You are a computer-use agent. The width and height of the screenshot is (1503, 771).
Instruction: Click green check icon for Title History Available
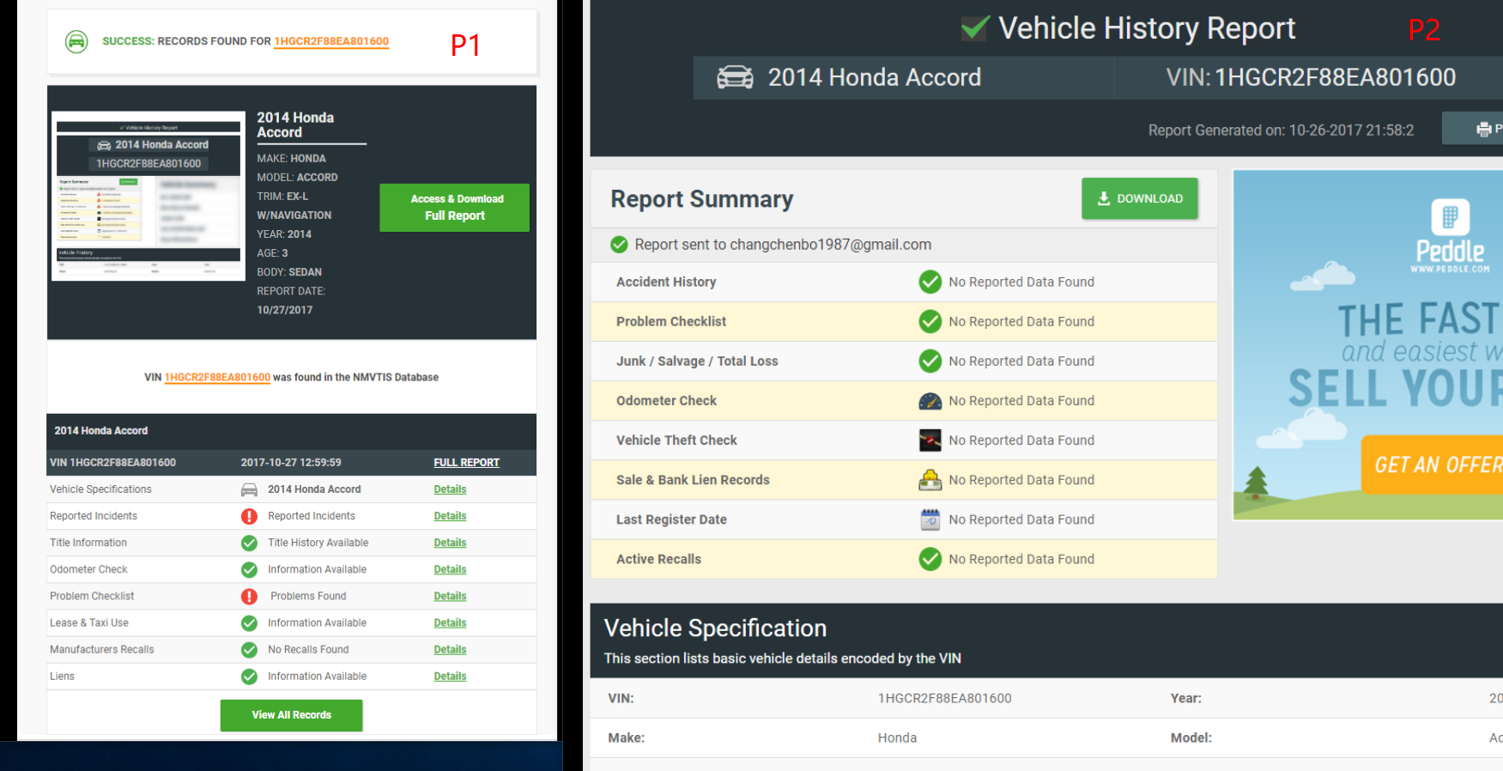249,543
